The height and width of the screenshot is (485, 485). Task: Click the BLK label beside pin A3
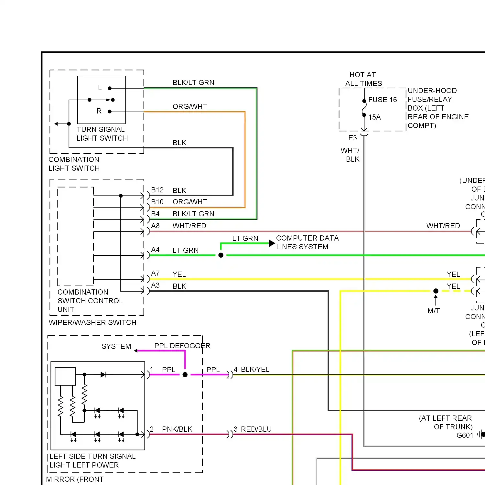[179, 286]
